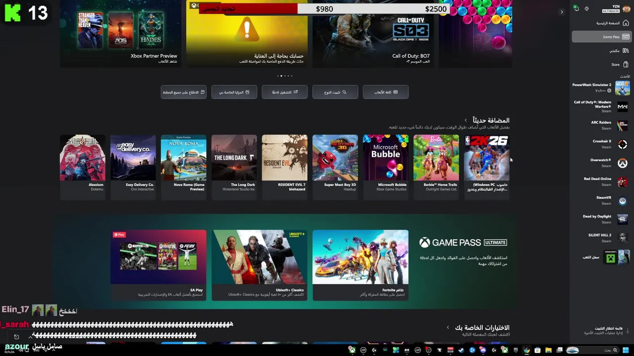Click the taskbar search box
This screenshot has width=634, height=356.
592,350
